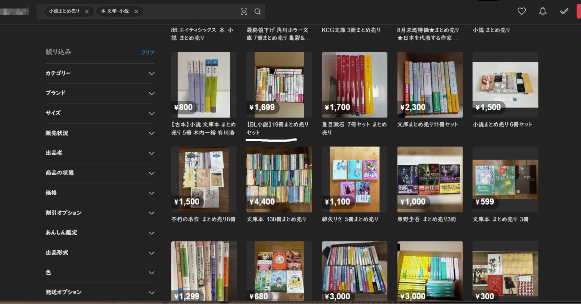Viewport: 581px width, 304px height.
Task: Expand the カテゴリー filter
Action: click(x=100, y=73)
